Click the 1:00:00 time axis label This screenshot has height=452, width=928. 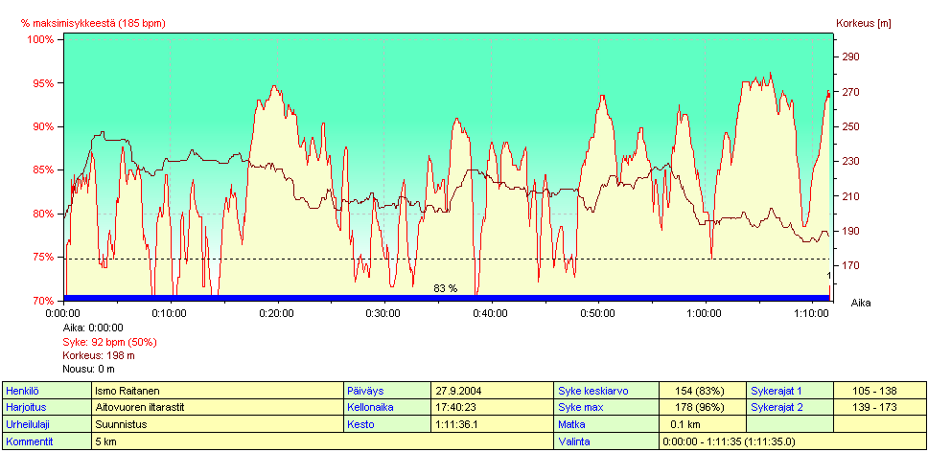pyautogui.click(x=704, y=313)
